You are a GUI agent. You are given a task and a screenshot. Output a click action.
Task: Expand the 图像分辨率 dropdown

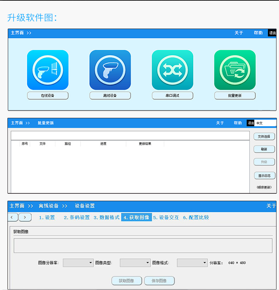[78, 263]
